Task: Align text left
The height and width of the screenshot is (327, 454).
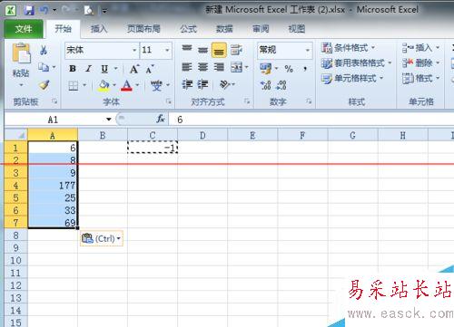Action: pyautogui.click(x=187, y=67)
